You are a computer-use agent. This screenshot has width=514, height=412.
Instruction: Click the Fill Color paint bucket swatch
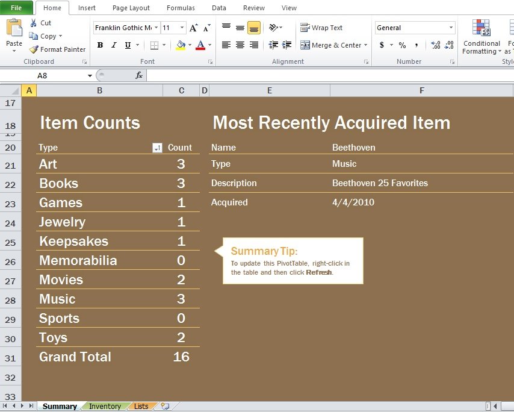tap(181, 45)
